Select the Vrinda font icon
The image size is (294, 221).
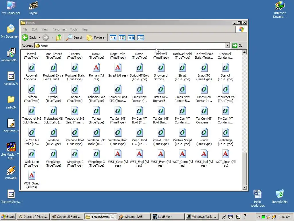click(204, 133)
